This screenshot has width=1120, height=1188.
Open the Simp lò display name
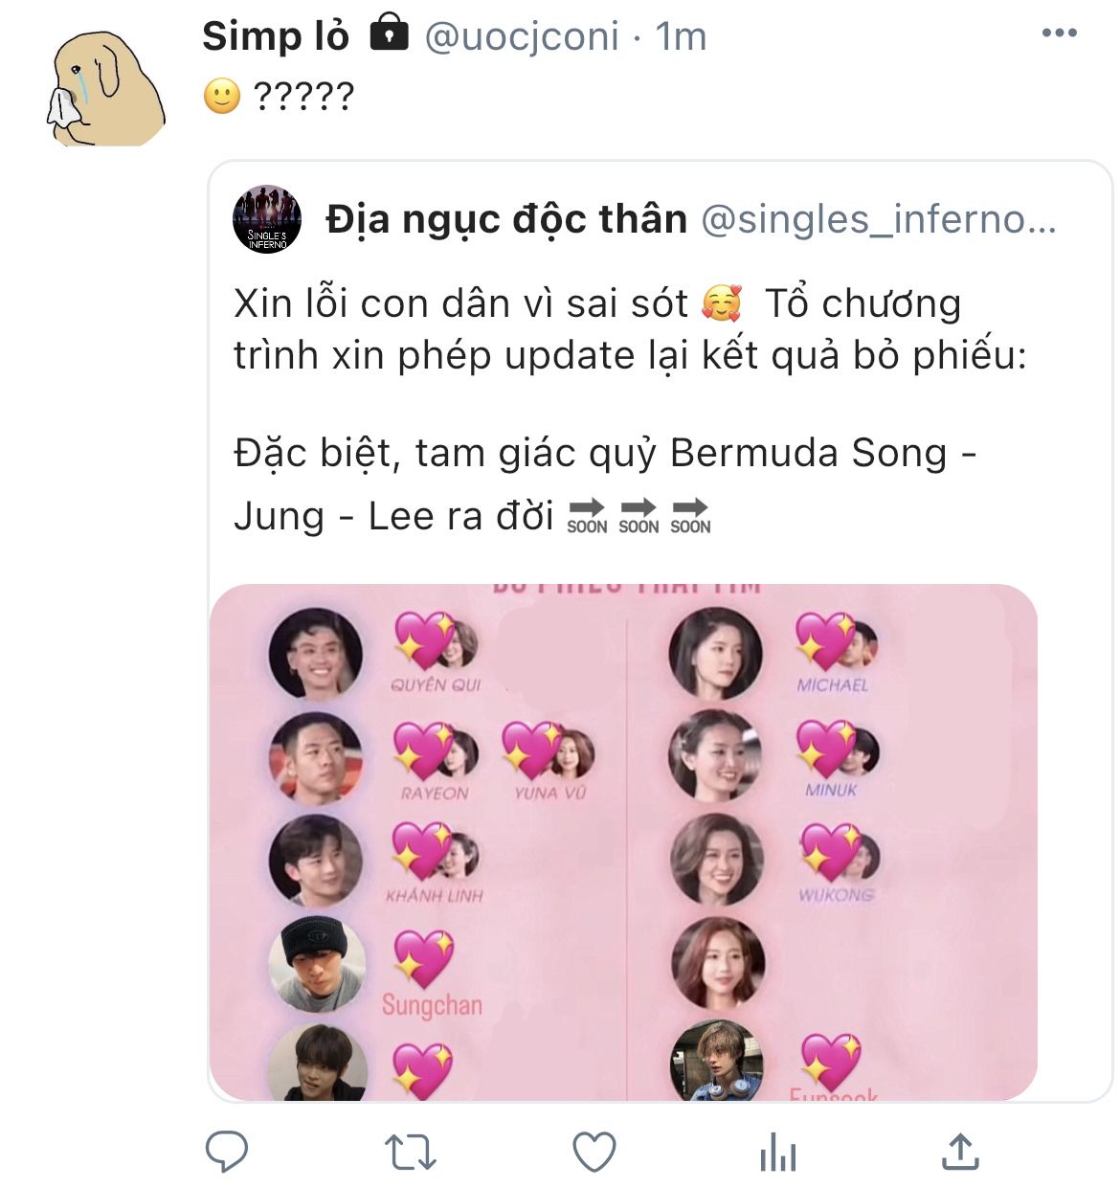276,36
